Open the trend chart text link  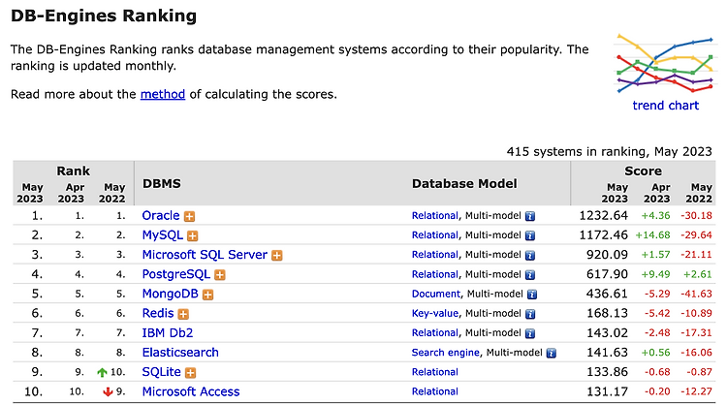click(x=665, y=106)
